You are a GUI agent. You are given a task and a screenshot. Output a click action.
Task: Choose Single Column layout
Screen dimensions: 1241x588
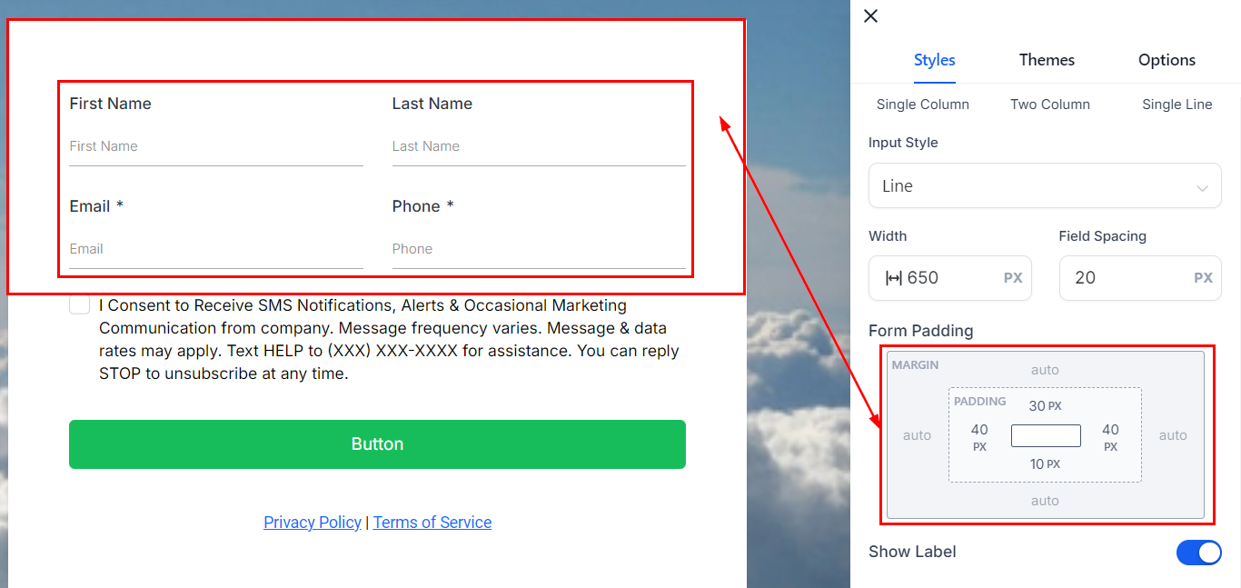pos(922,105)
